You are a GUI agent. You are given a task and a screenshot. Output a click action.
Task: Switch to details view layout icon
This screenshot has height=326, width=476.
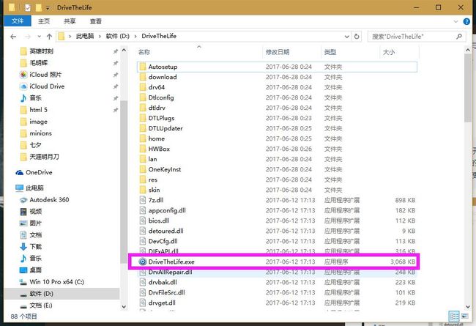tap(454, 316)
